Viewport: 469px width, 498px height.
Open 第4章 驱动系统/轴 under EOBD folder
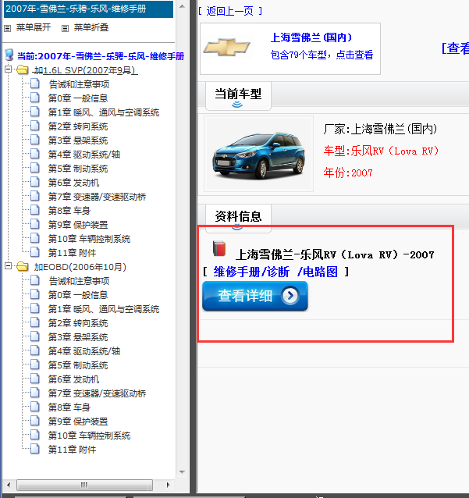(x=83, y=351)
